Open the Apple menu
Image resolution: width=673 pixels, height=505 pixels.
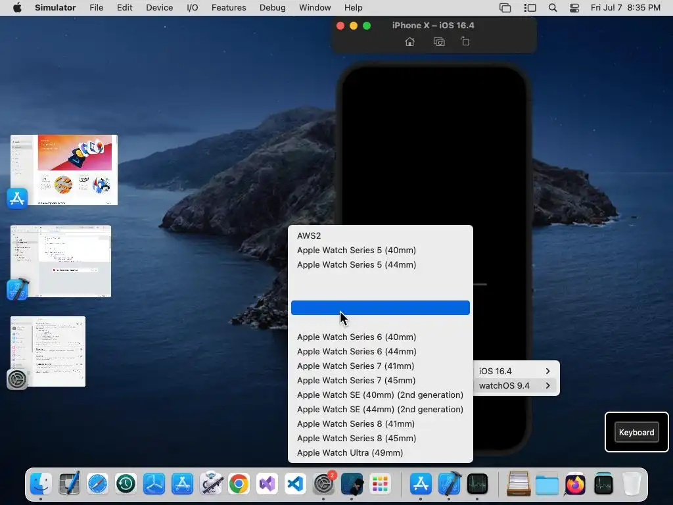(17, 8)
